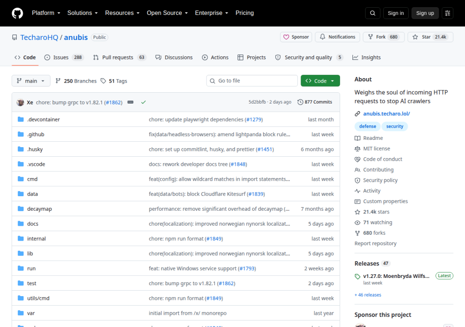Open the 877 Commits history
The height and width of the screenshot is (327, 465).
[x=315, y=102]
